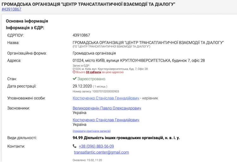237x162 pixels.
Task: Open founder Великоречанін Павло Олександрович link
Action: [107, 108]
